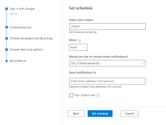166x125 pixels.
Task: Jump to Choose campaigns and ad groups step label
Action: click(x=31, y=39)
